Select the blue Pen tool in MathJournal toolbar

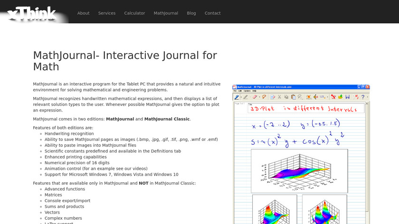237,97
